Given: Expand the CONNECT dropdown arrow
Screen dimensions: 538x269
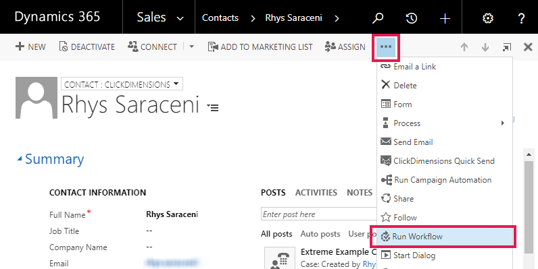Looking at the screenshot, I should [191, 47].
